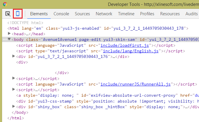Open the Sources tab
199x122 pixels.
pyautogui.click(x=82, y=14)
